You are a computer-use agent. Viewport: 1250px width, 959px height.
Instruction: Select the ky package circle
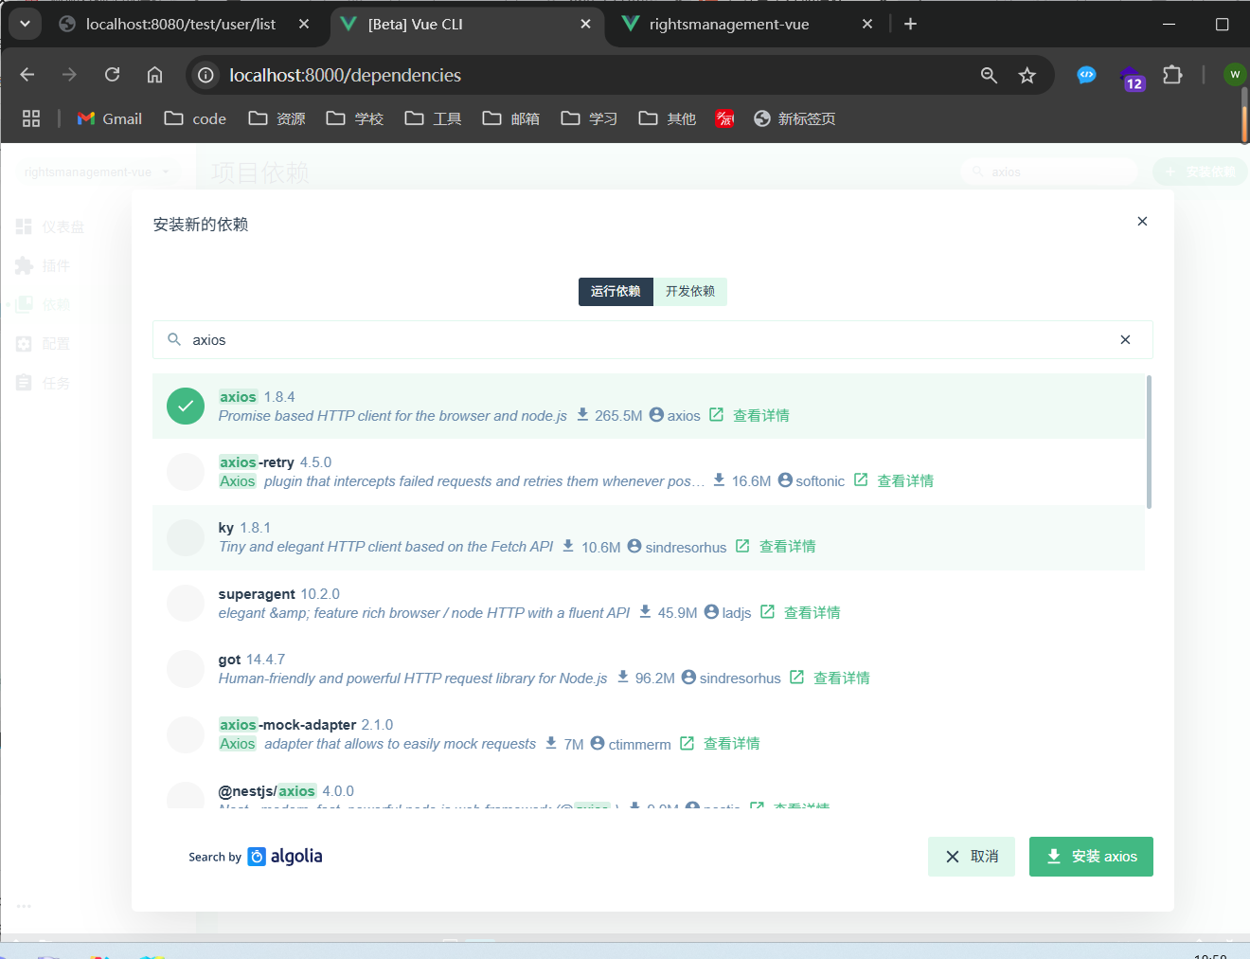pos(186,537)
